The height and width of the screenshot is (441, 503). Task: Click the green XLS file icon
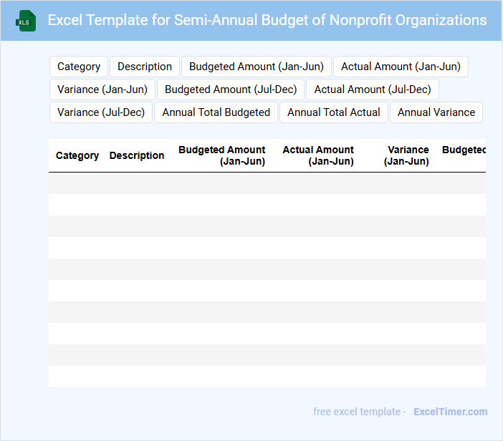coord(27,21)
